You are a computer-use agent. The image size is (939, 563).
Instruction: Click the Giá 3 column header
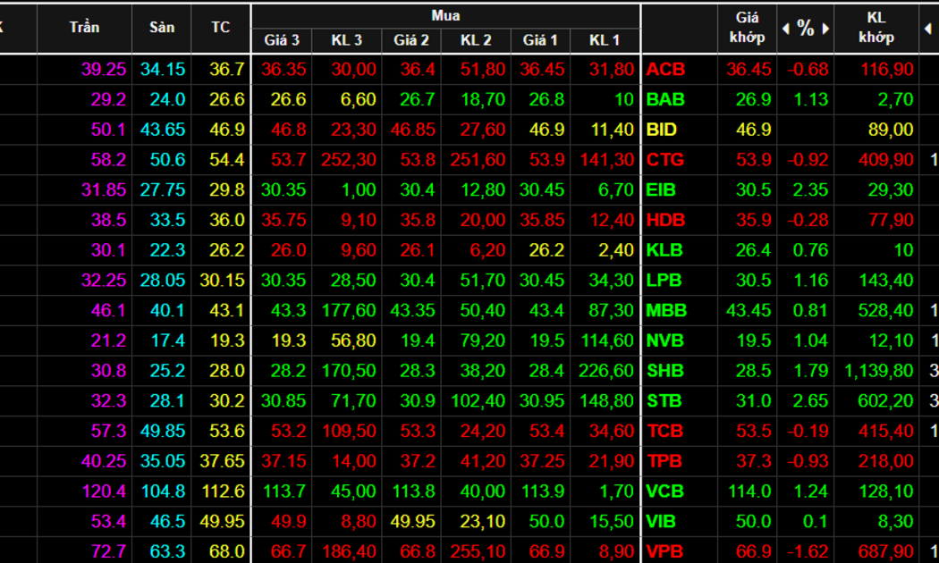[x=282, y=40]
